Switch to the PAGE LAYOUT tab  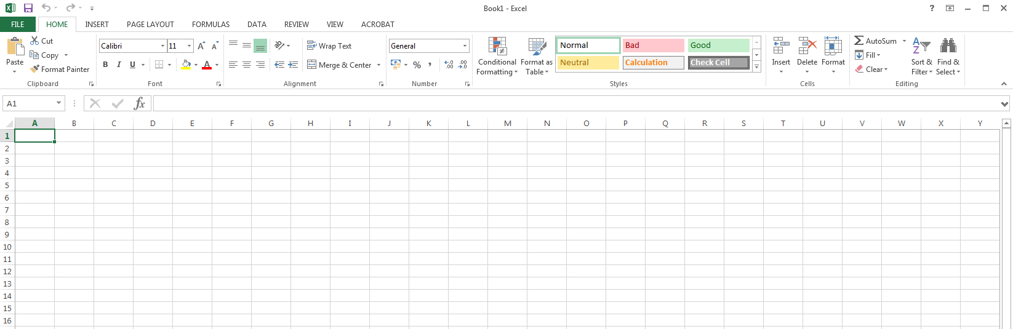click(150, 25)
